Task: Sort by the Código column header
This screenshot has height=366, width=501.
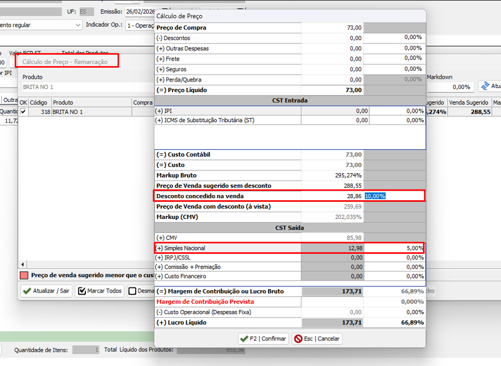Action: (x=39, y=102)
